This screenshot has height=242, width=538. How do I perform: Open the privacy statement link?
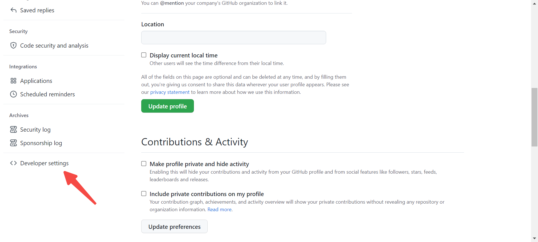click(170, 92)
